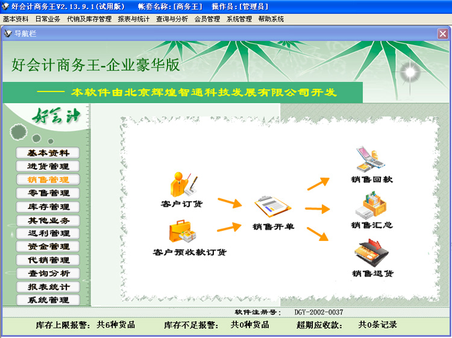Viewport: 452px width, 338px height.
Task: Click the 客户预收款订货 label text
Action: point(190,252)
